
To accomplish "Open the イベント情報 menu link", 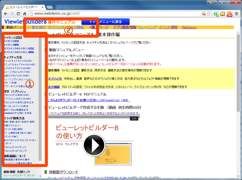I will 169,28.
